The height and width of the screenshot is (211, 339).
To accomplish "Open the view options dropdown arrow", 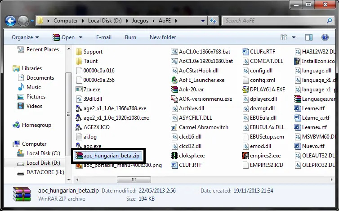I will click(294, 37).
